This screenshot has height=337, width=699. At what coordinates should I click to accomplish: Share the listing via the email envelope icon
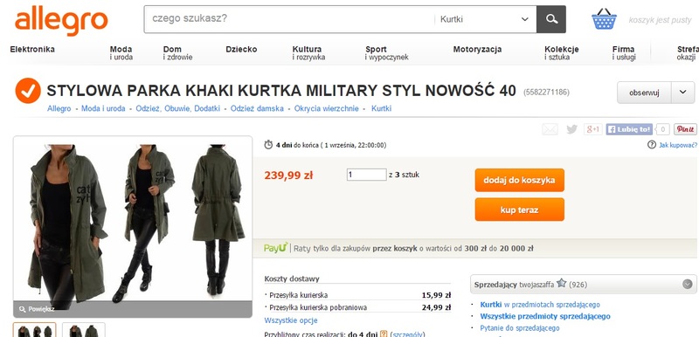tap(550, 129)
